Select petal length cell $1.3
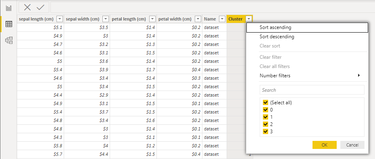This screenshot has height=159, width=375. 133,44
